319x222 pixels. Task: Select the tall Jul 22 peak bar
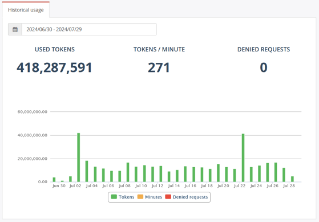pos(243,158)
